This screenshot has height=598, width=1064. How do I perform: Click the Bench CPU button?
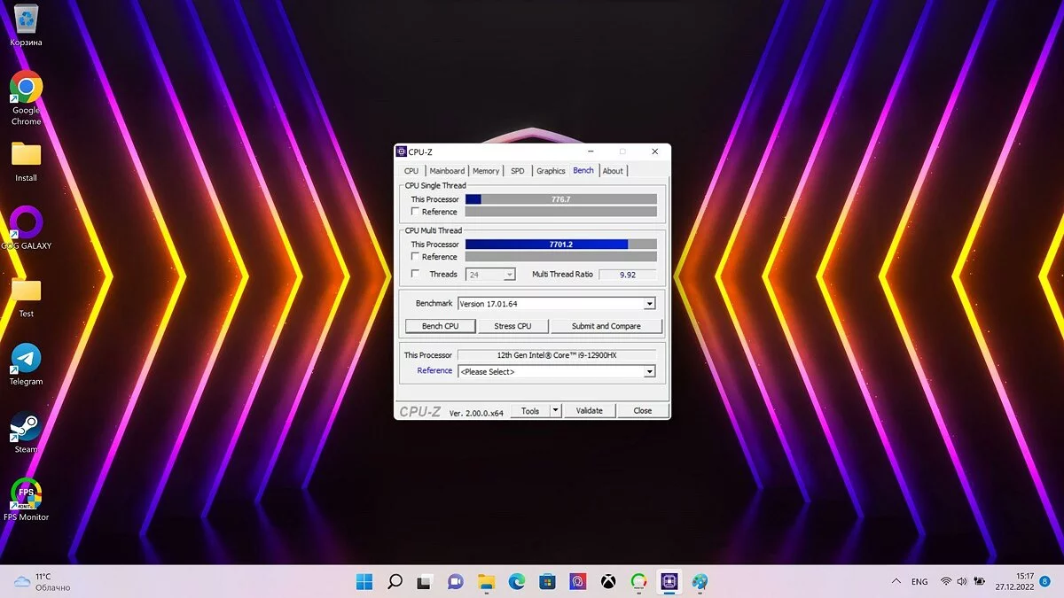point(440,326)
